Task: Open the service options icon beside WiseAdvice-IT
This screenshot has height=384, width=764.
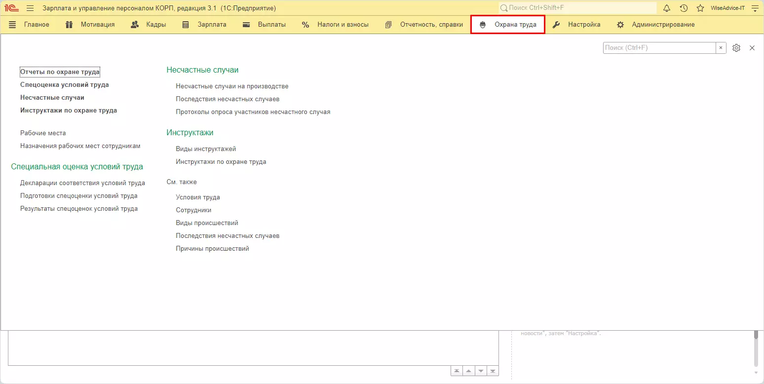Action: (755, 8)
